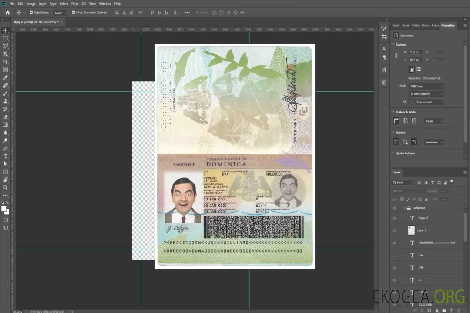Filter layers by pixel layers
The width and height of the screenshot is (470, 313).
(x=420, y=183)
